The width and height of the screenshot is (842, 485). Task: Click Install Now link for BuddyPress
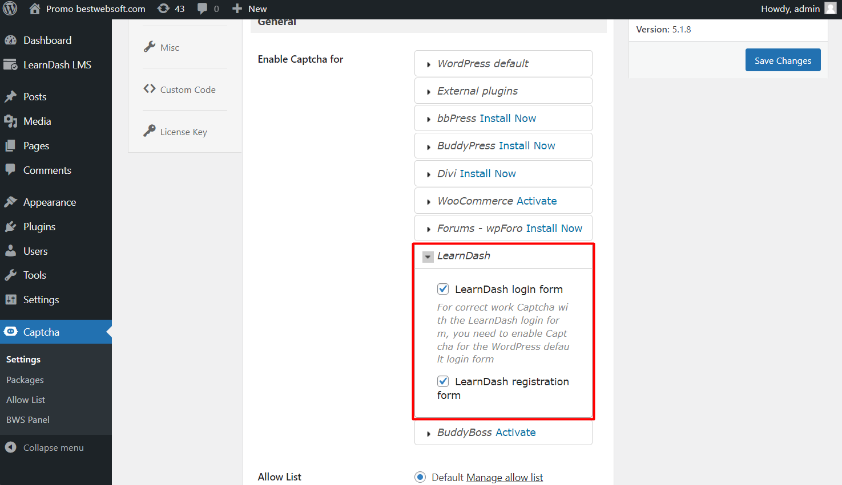(527, 145)
